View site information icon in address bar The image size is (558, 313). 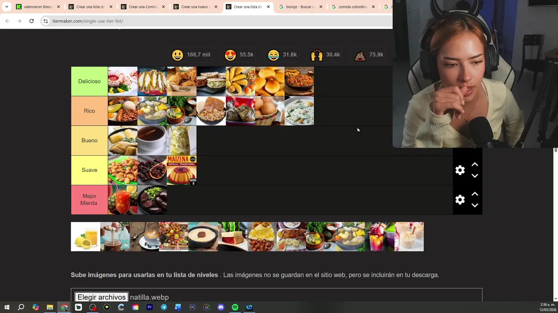click(x=45, y=21)
